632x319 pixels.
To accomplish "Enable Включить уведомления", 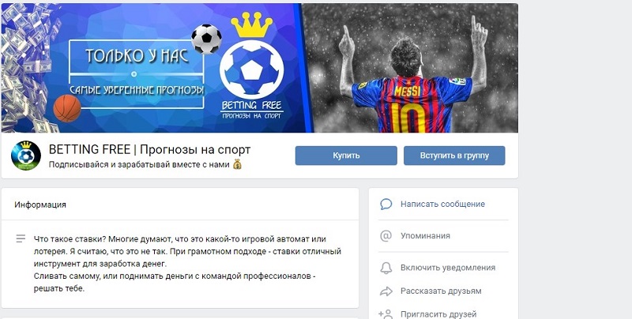I will click(x=448, y=268).
